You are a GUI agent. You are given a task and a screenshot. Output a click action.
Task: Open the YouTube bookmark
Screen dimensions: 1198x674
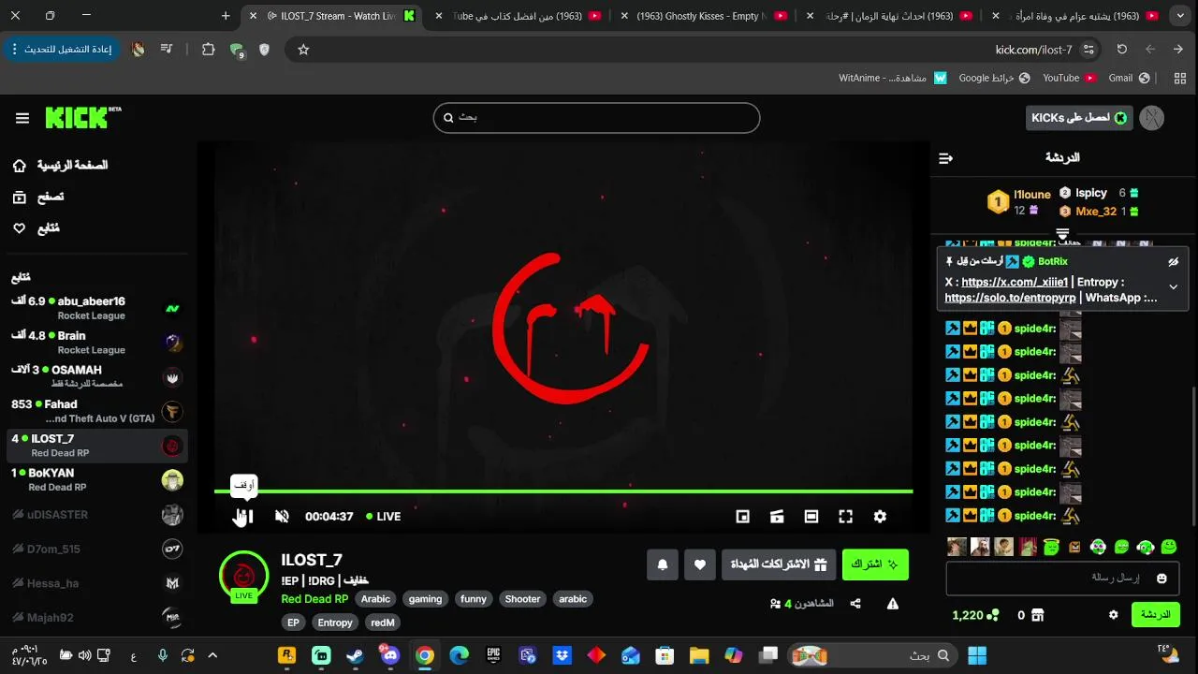point(1069,78)
